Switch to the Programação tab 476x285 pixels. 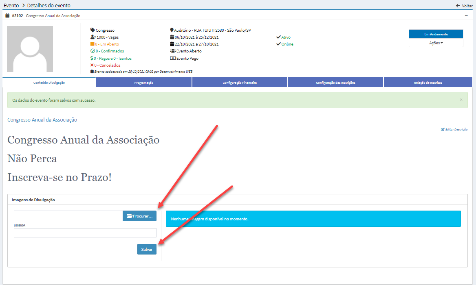point(144,82)
